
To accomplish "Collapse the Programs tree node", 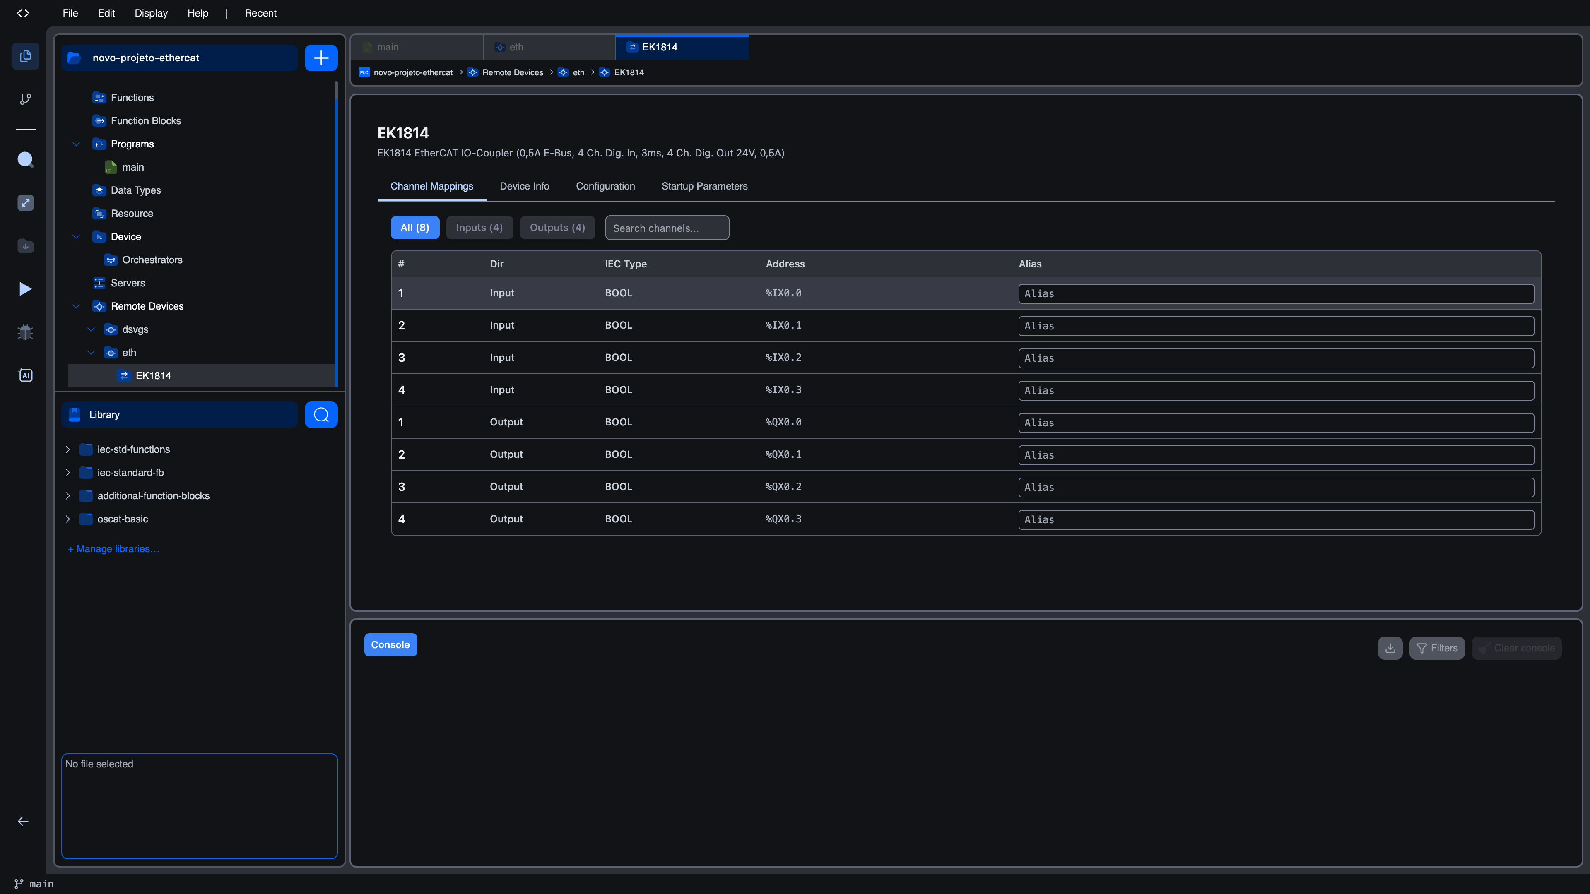I will [x=76, y=144].
